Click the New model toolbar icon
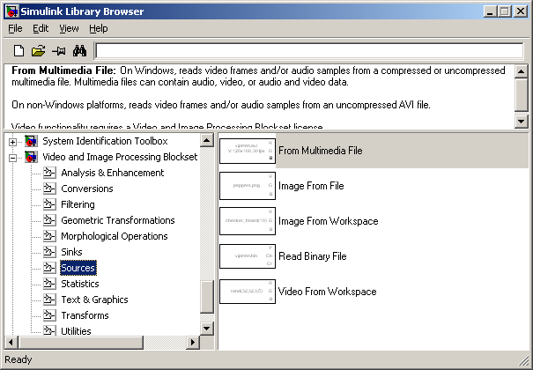 19,51
